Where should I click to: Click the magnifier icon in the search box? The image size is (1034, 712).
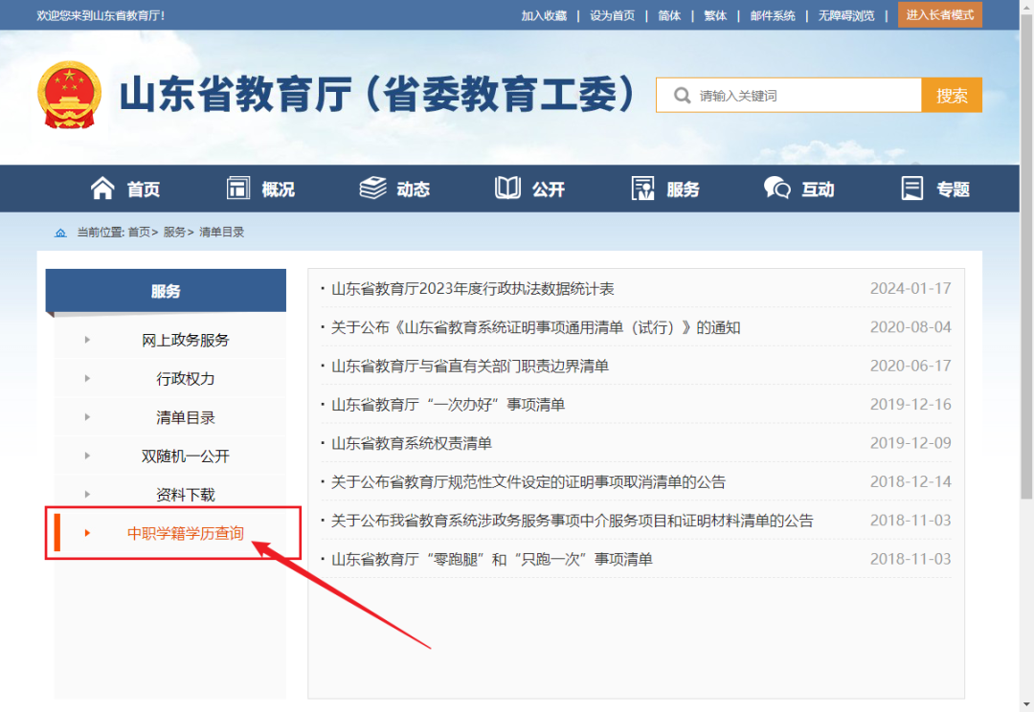coord(682,96)
